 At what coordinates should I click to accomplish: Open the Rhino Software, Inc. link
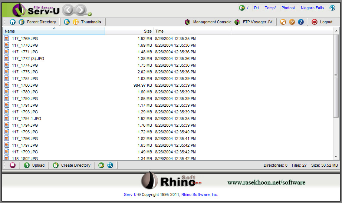pos(200,194)
